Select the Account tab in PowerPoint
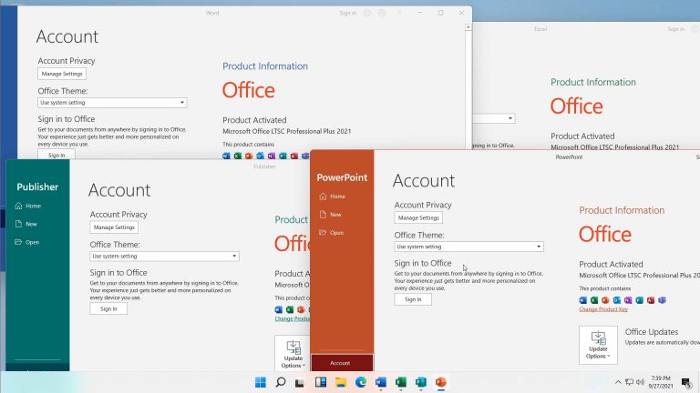The width and height of the screenshot is (700, 393). (343, 363)
